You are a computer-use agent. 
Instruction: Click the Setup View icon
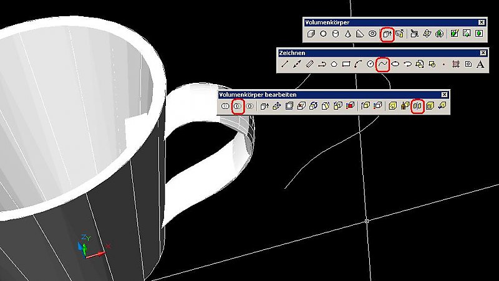[467, 34]
